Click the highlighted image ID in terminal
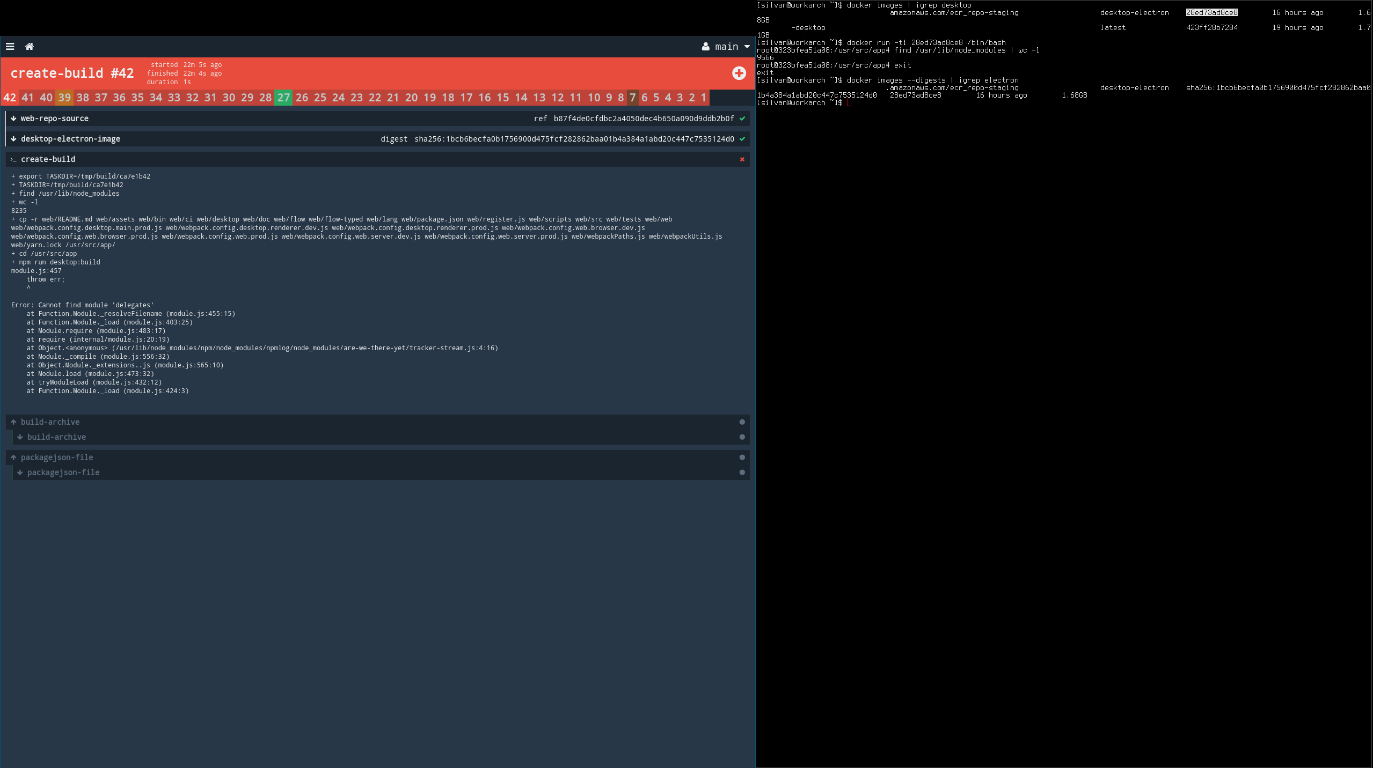The width and height of the screenshot is (1373, 768). point(1211,12)
